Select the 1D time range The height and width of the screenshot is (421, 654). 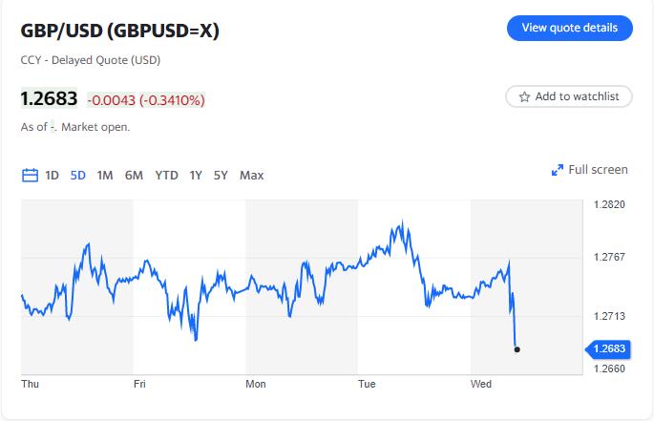coord(52,175)
